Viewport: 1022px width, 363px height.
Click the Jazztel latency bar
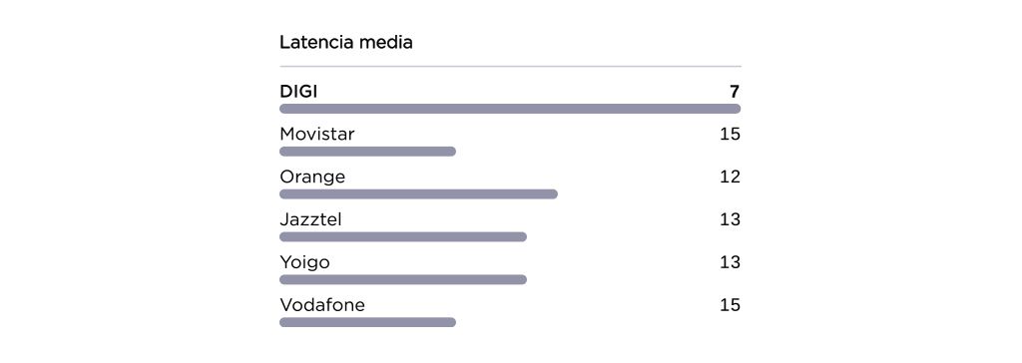[x=403, y=237]
